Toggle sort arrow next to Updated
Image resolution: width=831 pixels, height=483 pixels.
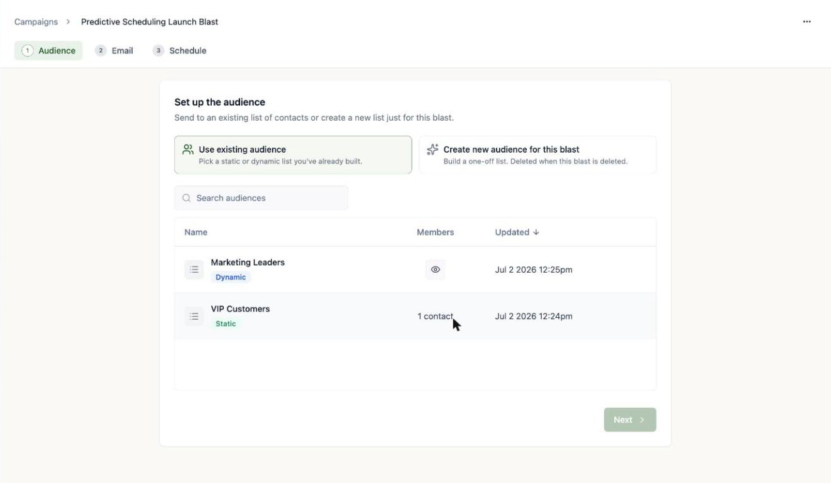pyautogui.click(x=536, y=232)
